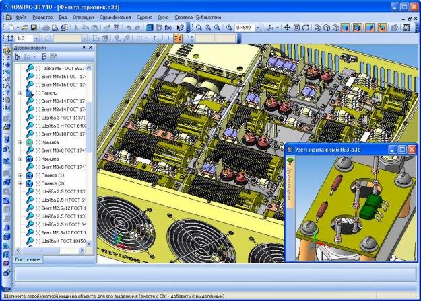Image resolution: width=421 pixels, height=301 pixels.
Task: Expand the Планка (1) tree node
Action: (21, 175)
